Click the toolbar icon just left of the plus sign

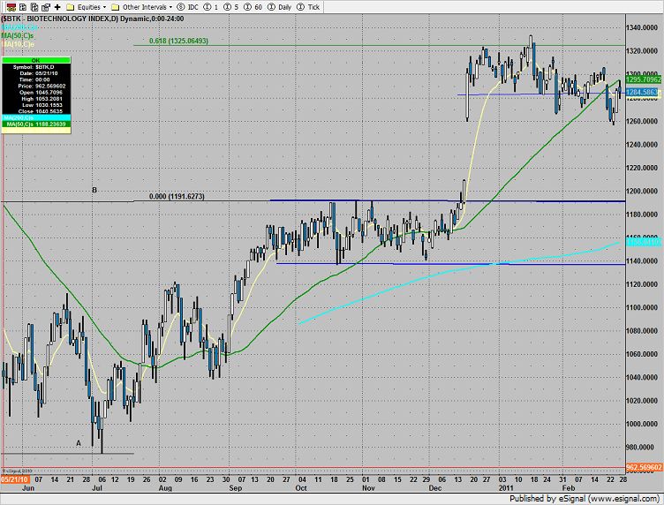tap(46, 7)
